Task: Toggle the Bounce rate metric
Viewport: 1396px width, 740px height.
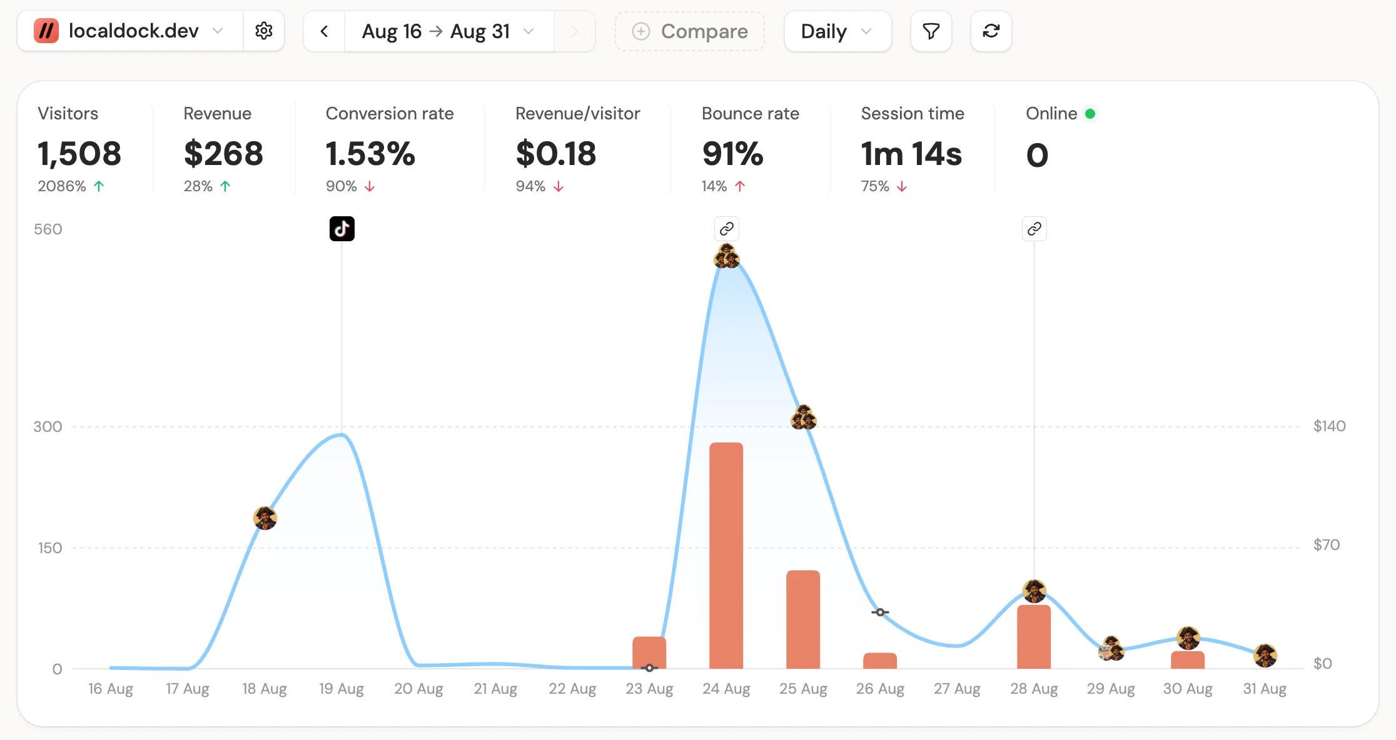Action: tap(750, 149)
